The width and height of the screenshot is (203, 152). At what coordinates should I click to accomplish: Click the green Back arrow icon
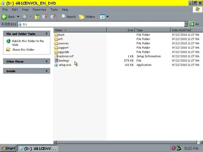coord(4,17)
